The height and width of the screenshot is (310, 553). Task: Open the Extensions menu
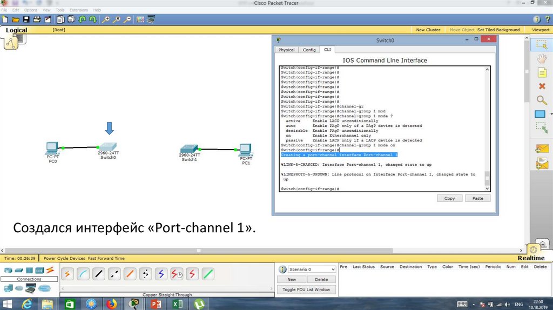78,10
